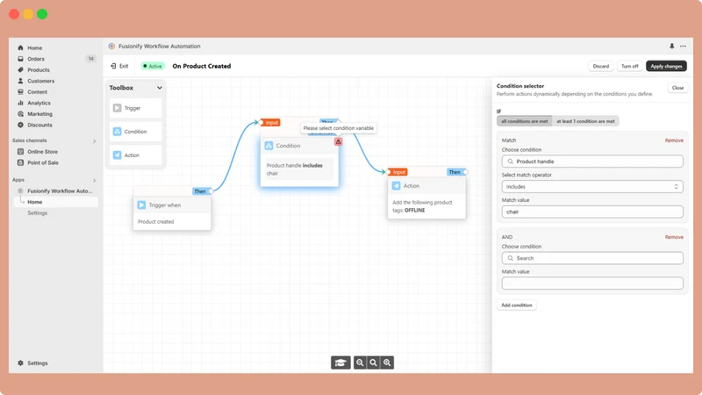
Task: Reset canvas zoom with magnifier icon
Action: point(374,363)
